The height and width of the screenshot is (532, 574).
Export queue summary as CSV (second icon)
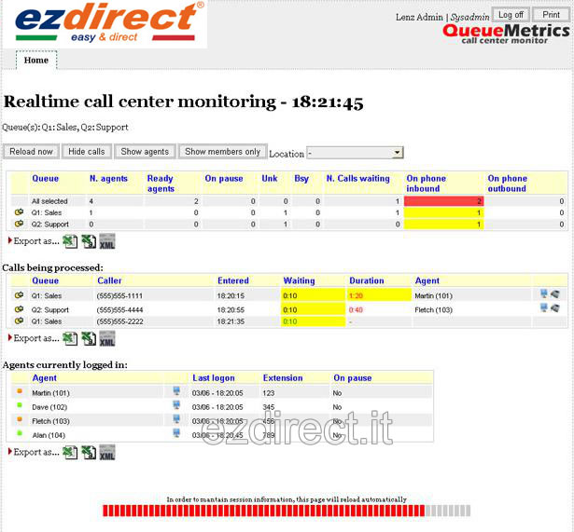(89, 241)
